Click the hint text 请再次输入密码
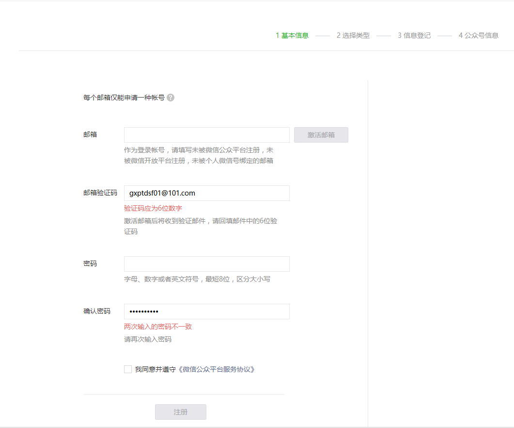Viewport: 514px width, 428px height. (x=147, y=339)
